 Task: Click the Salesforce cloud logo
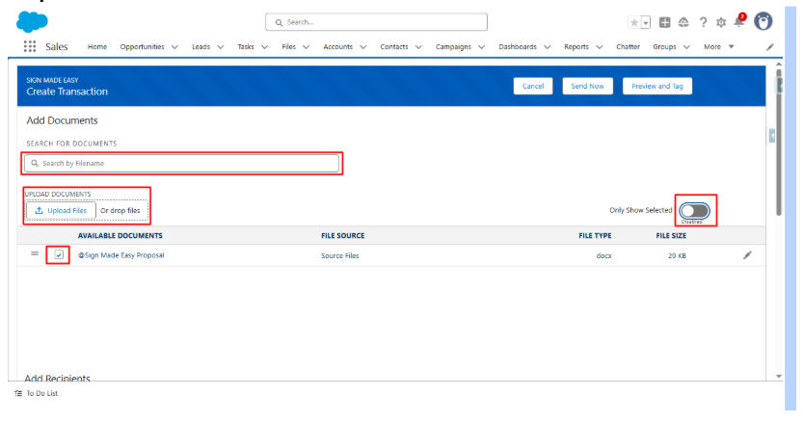32,21
